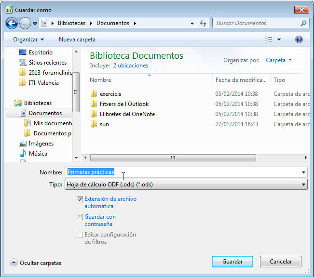
Task: Click the sidebar vertical scrollbar thumb
Action: pos(76,92)
